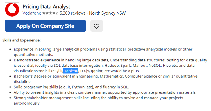
Task: Click the Skills and Experience heading
Action: (22, 40)
